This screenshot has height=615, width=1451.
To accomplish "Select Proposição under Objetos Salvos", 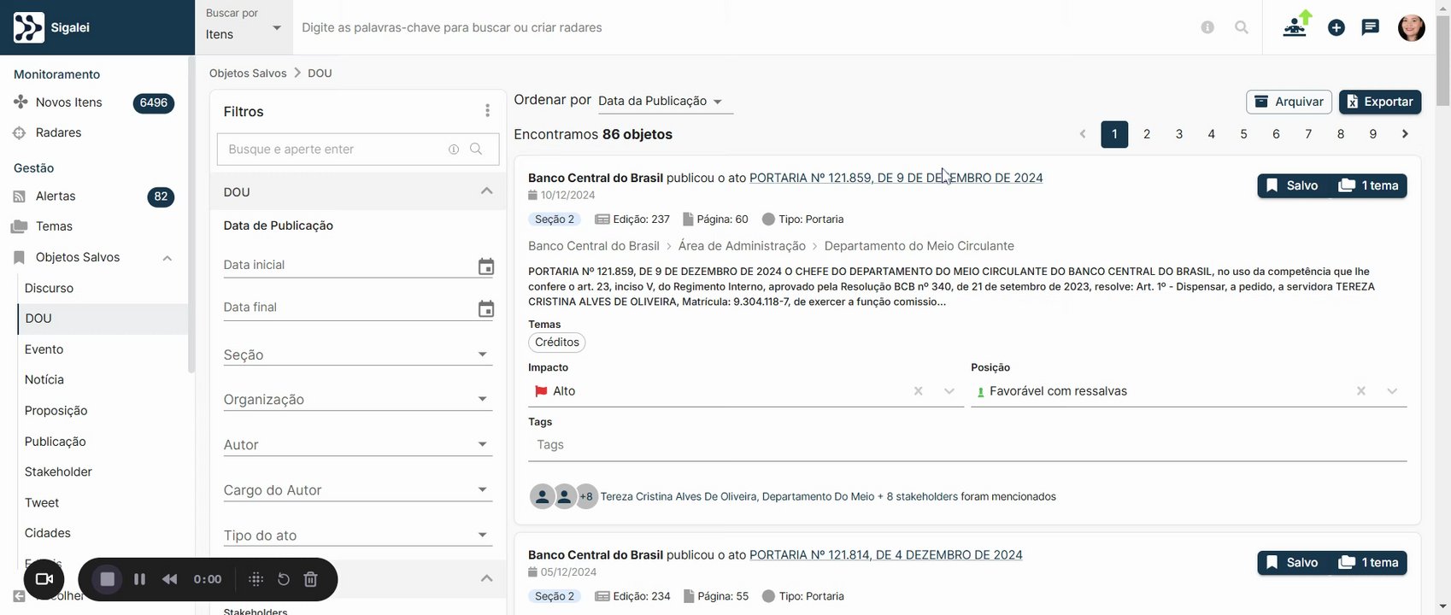I will coord(56,410).
